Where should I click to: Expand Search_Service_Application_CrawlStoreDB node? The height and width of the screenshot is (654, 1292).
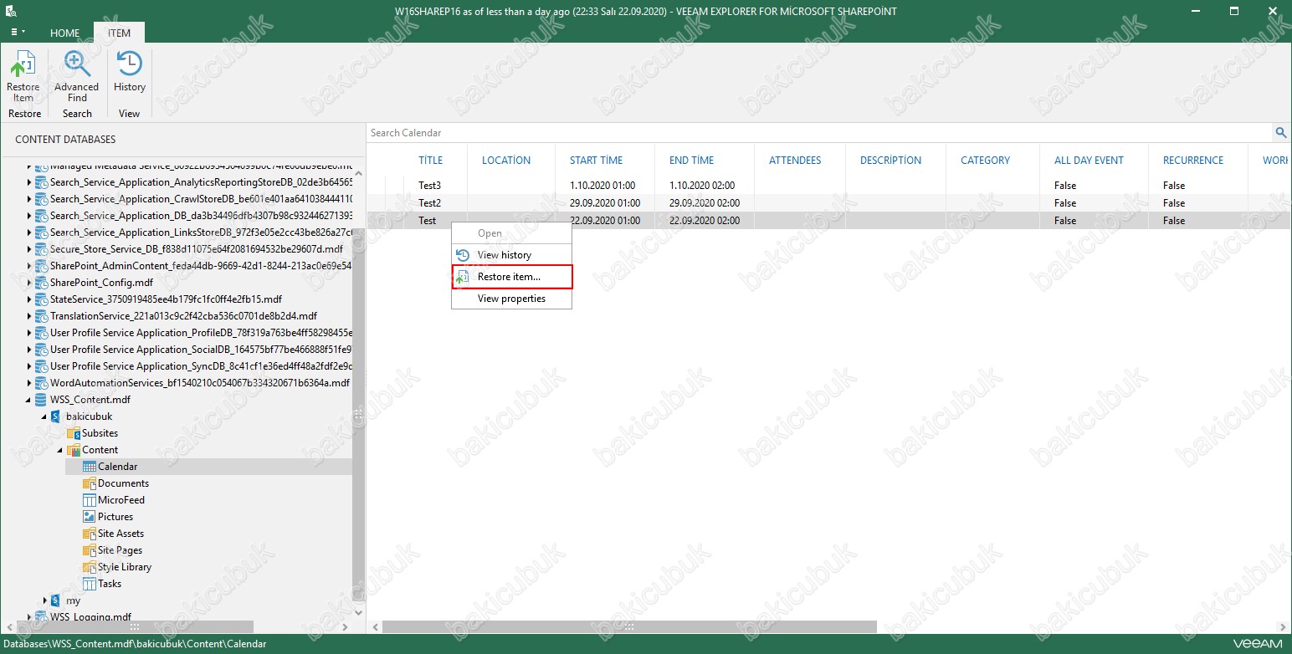(x=29, y=199)
